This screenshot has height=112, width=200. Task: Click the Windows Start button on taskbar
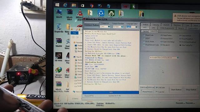(57, 5)
